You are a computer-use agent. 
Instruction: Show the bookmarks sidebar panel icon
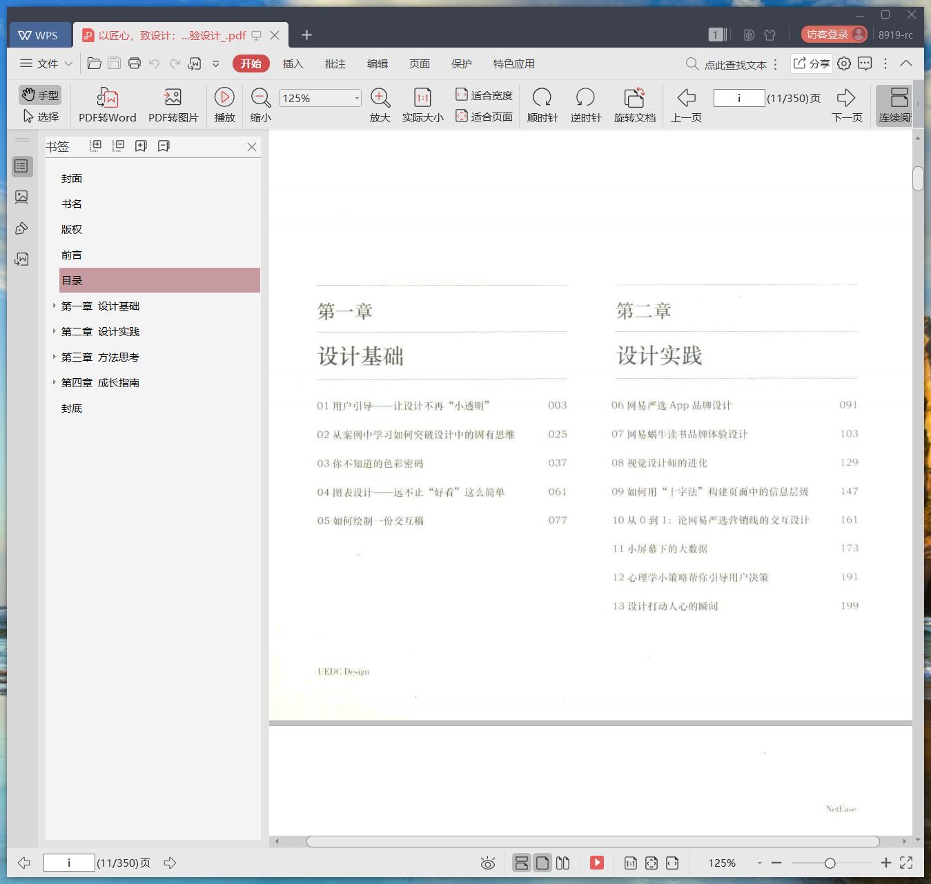tap(22, 166)
